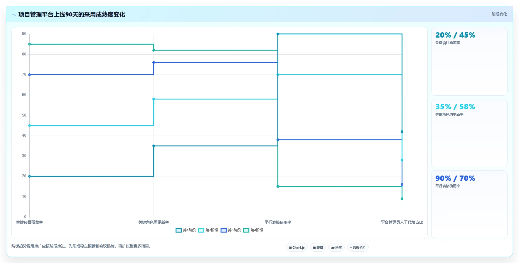Choose the 第4阶段 lowest point at 9
This screenshot has width=519, height=263.
click(x=402, y=199)
